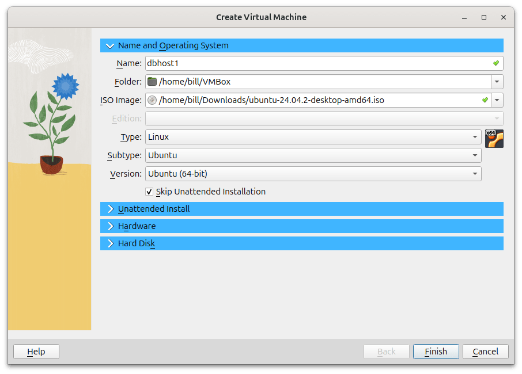The height and width of the screenshot is (374, 522).
Task: Open the ISO Image dropdown arrow
Action: 497,100
